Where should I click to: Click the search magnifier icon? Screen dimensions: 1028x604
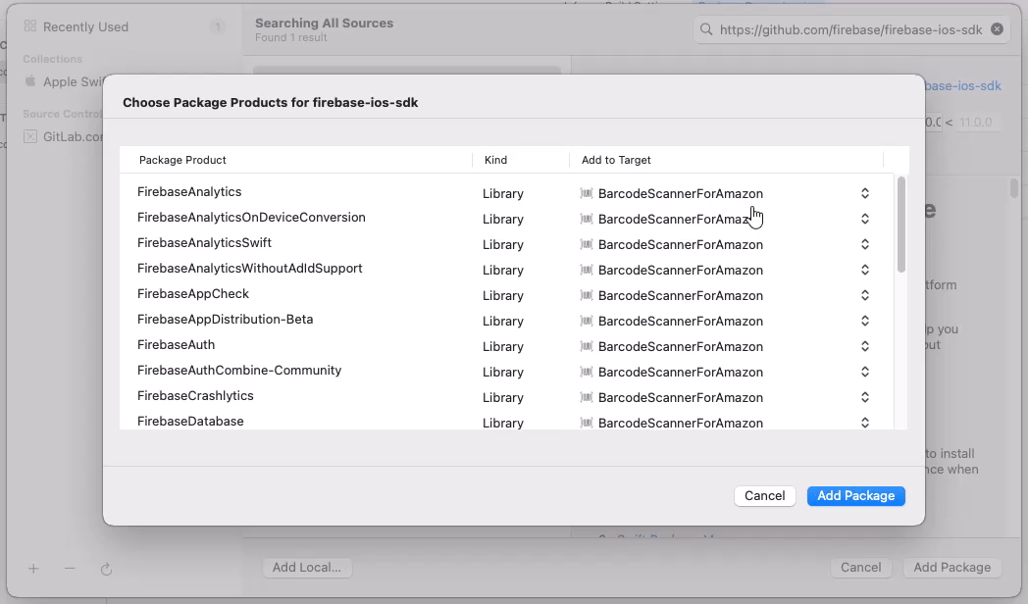point(706,29)
